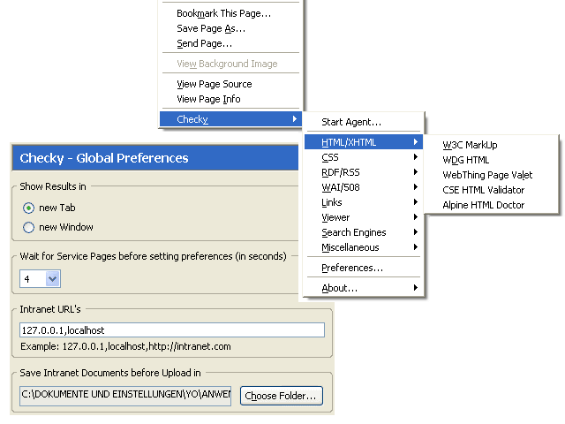Select W3C MarkUp validator
This screenshot has height=424, width=565.
click(x=471, y=145)
